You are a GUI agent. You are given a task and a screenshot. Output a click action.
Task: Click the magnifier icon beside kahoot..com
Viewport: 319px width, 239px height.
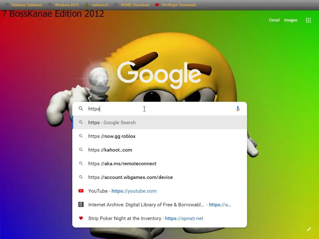pyautogui.click(x=81, y=150)
